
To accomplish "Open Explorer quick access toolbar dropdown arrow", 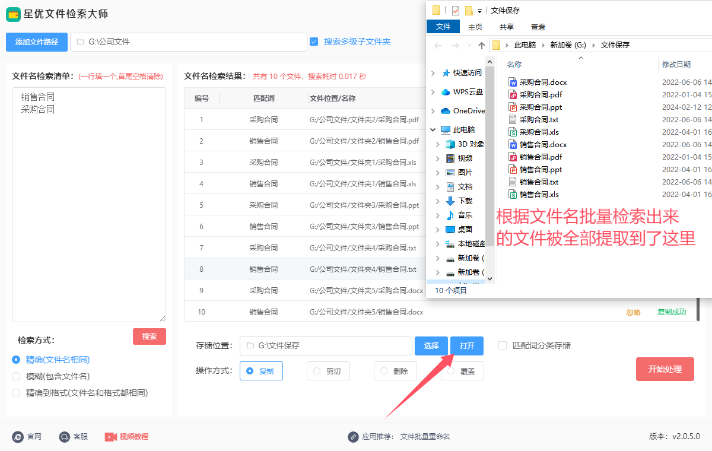I will point(479,11).
